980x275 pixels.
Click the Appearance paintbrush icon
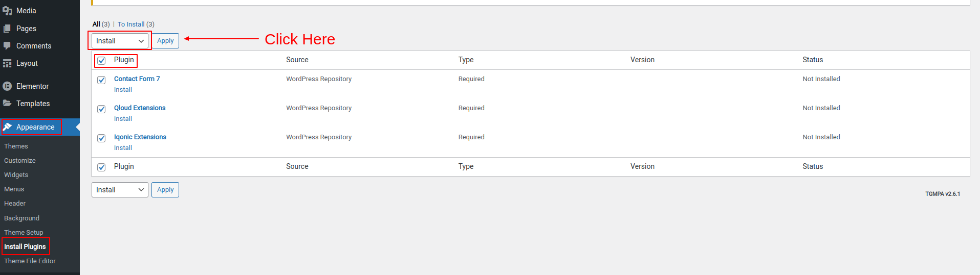point(7,127)
